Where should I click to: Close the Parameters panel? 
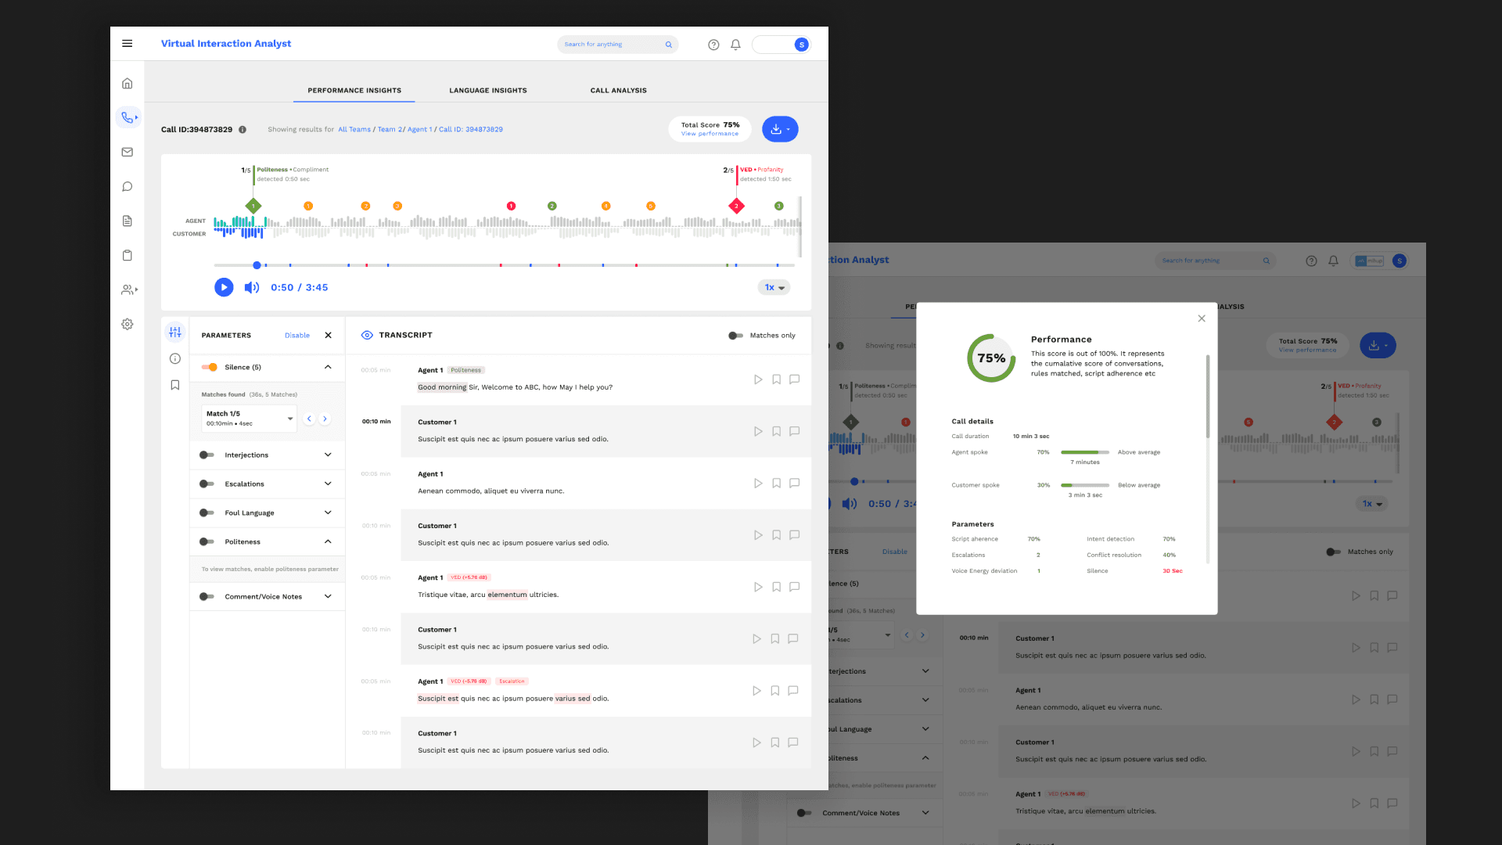329,335
